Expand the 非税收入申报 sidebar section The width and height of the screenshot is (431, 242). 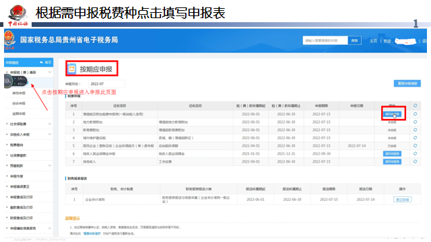pyautogui.click(x=50, y=134)
